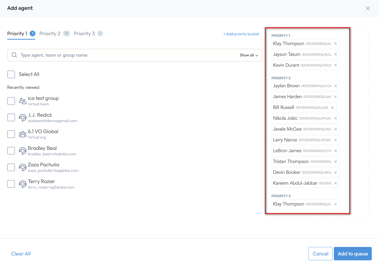Click the search magnifier icon
The image size is (379, 266).
pos(14,55)
